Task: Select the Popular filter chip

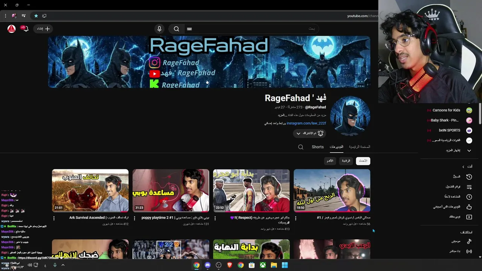Action: [346, 161]
